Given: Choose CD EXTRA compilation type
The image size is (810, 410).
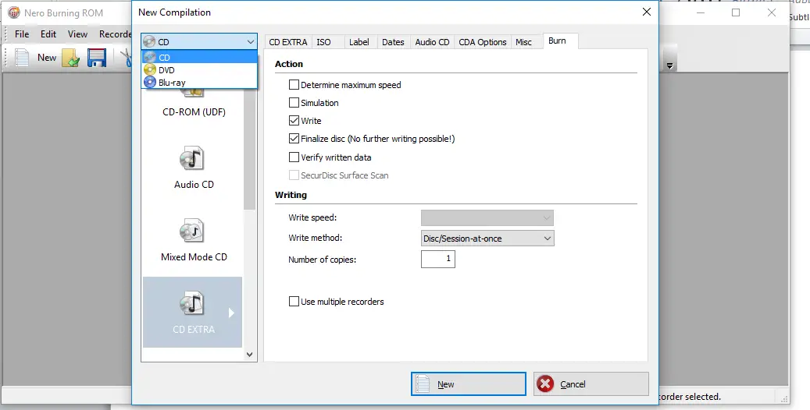Looking at the screenshot, I should click(192, 312).
